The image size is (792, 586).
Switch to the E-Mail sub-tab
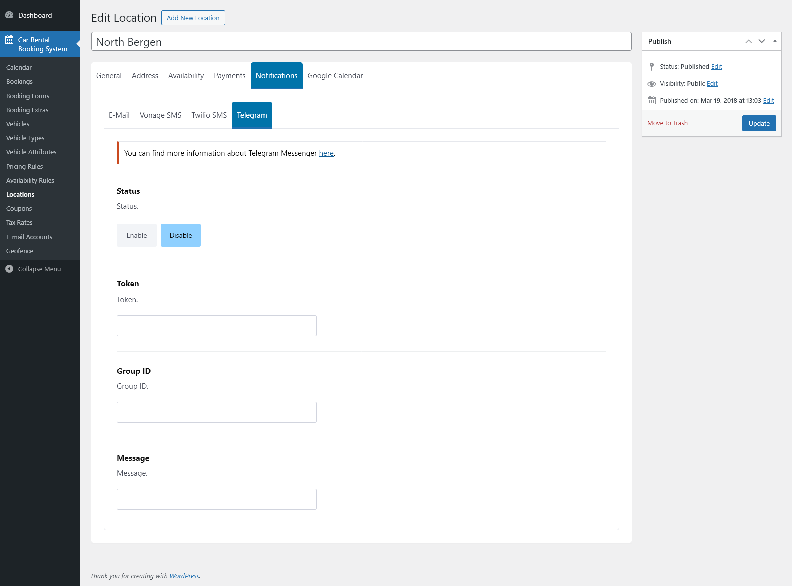(x=119, y=115)
